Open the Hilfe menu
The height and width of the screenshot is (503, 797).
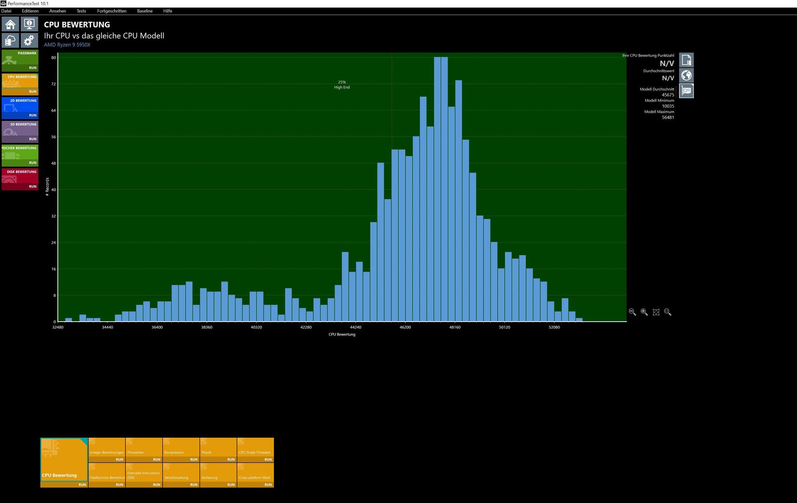point(168,11)
